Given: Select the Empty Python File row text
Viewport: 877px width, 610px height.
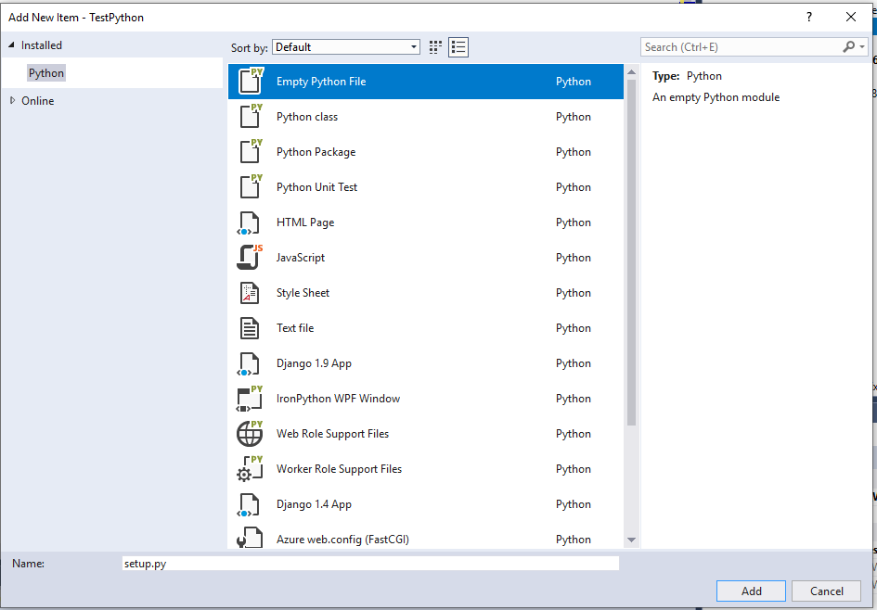Looking at the screenshot, I should (x=321, y=81).
